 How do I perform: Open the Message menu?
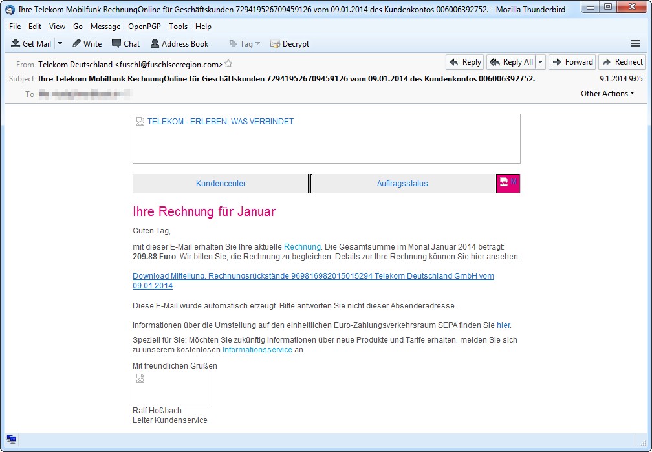tap(105, 27)
